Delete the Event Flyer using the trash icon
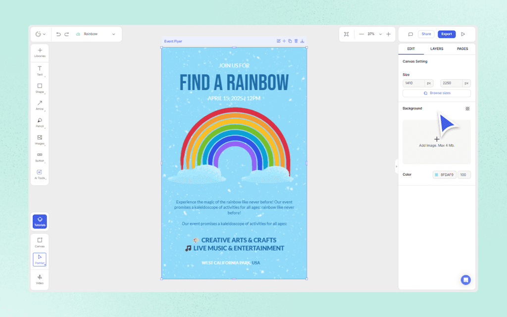Screen dimensions: 507x317 pos(296,41)
